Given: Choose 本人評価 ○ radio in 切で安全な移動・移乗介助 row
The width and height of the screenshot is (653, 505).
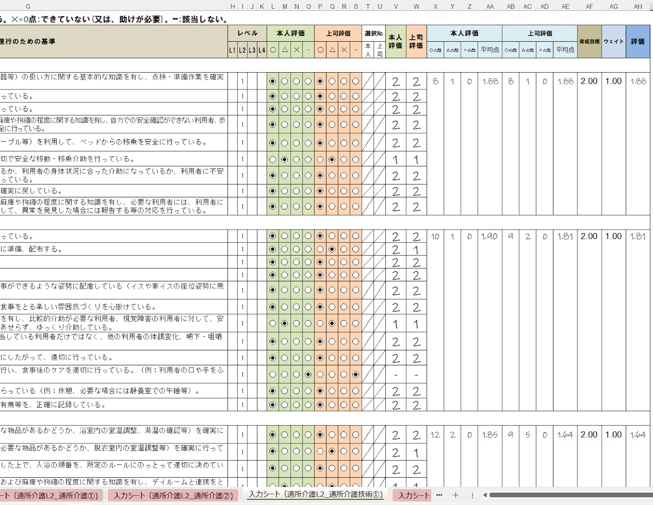Looking at the screenshot, I should [273, 159].
